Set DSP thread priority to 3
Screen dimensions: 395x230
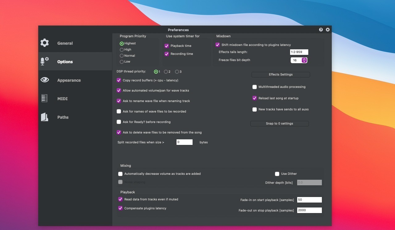177,72
